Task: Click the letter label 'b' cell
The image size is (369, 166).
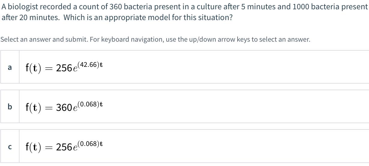Action: (x=10, y=106)
